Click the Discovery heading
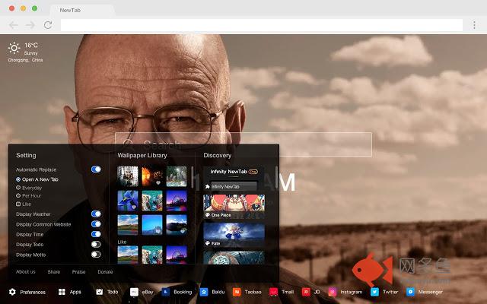Viewport: 487px width, 304px height. [x=218, y=155]
